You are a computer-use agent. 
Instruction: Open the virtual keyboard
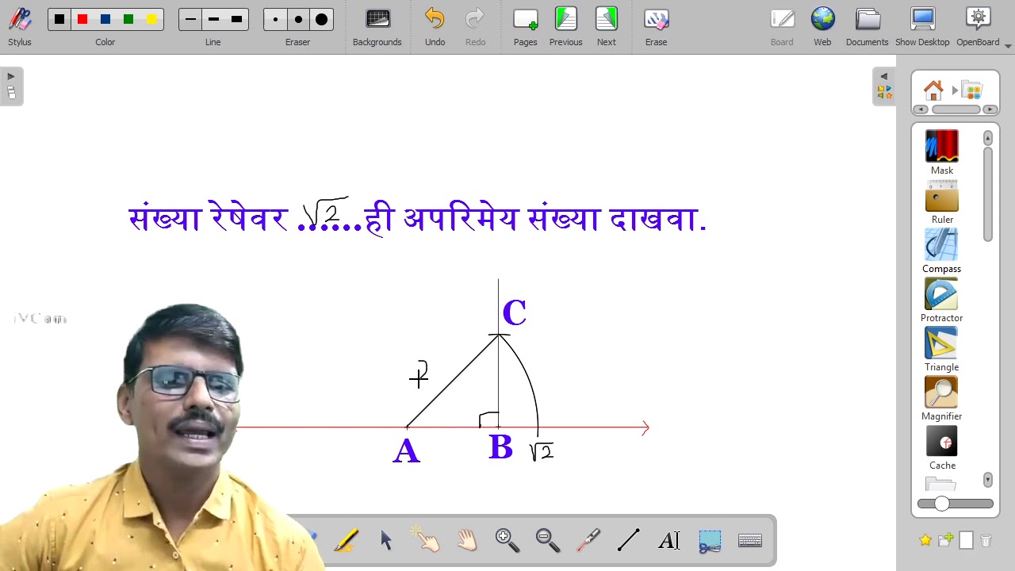[750, 540]
